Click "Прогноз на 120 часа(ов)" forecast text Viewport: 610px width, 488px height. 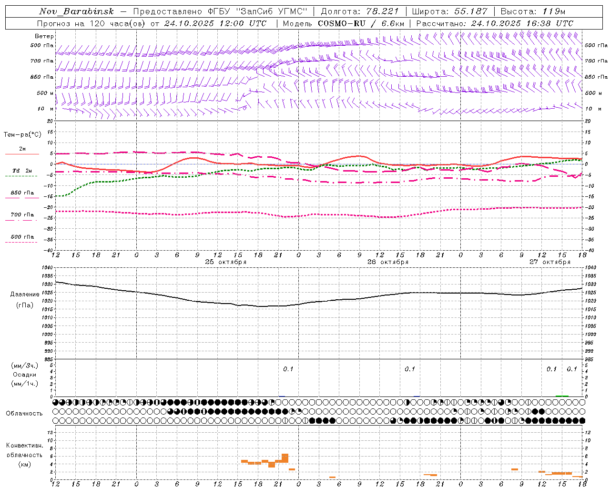pos(91,23)
